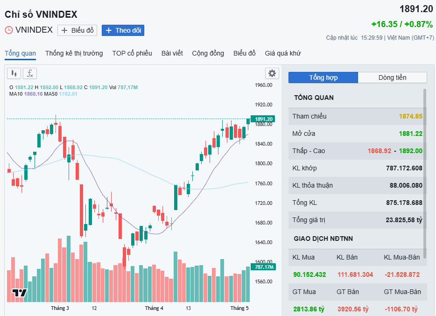Click the clock icon beside VNINDEX
Image resolution: width=436 pixels, height=316 pixels.
coord(9,30)
